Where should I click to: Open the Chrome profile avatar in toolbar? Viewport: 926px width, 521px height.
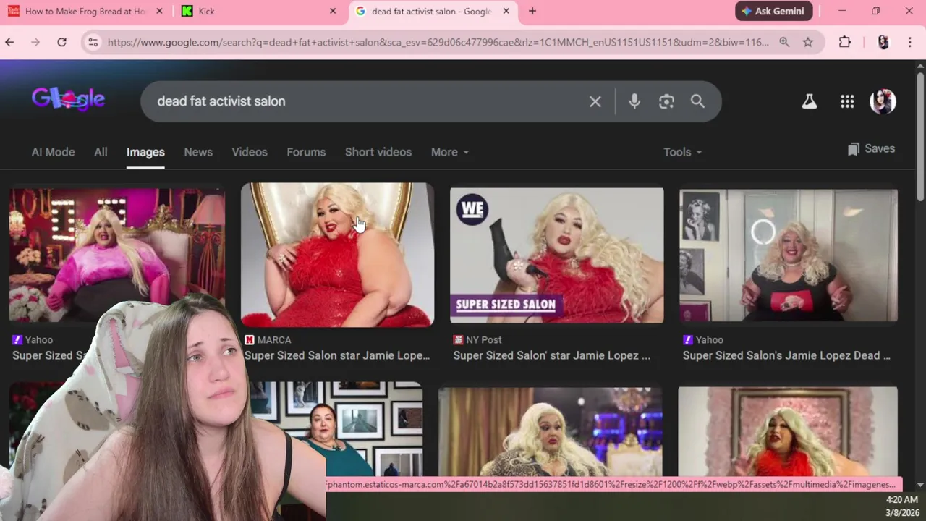point(883,43)
